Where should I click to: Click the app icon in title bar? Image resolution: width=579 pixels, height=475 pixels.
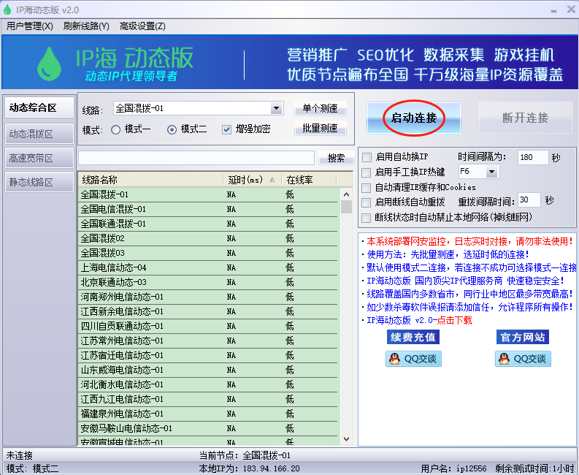pyautogui.click(x=9, y=9)
